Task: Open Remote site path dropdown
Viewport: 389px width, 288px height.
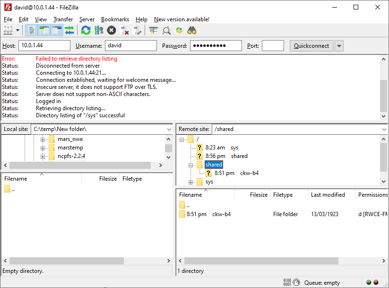Action: point(384,130)
